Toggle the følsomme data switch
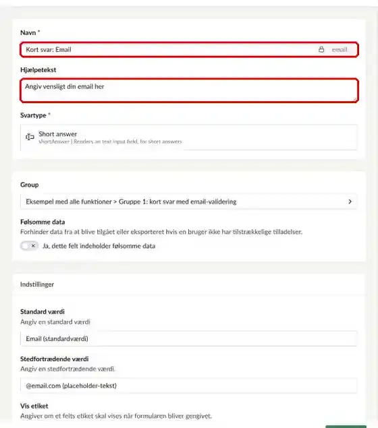The image size is (378, 428). coord(29,245)
